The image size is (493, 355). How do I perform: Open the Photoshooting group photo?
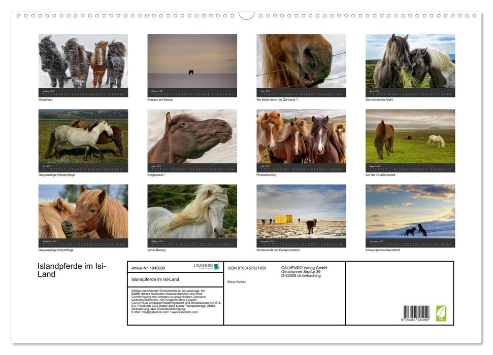[301, 136]
